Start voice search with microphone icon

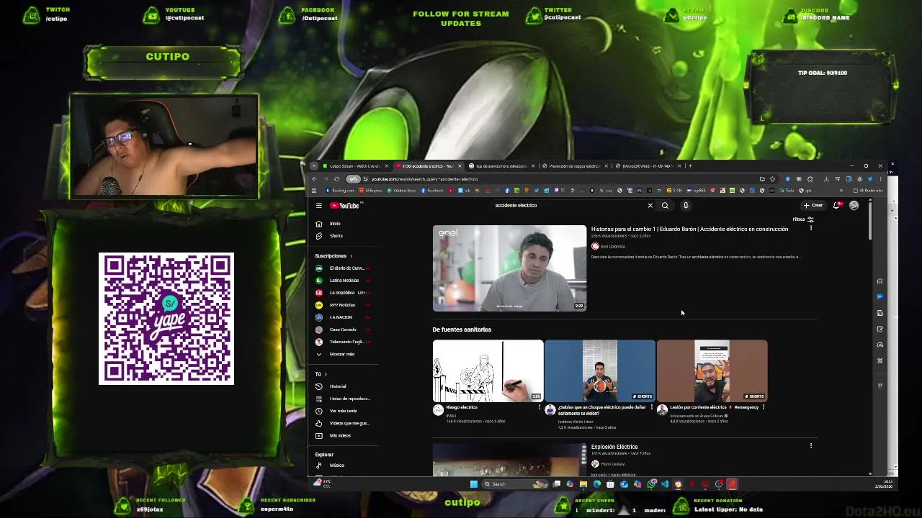(686, 206)
